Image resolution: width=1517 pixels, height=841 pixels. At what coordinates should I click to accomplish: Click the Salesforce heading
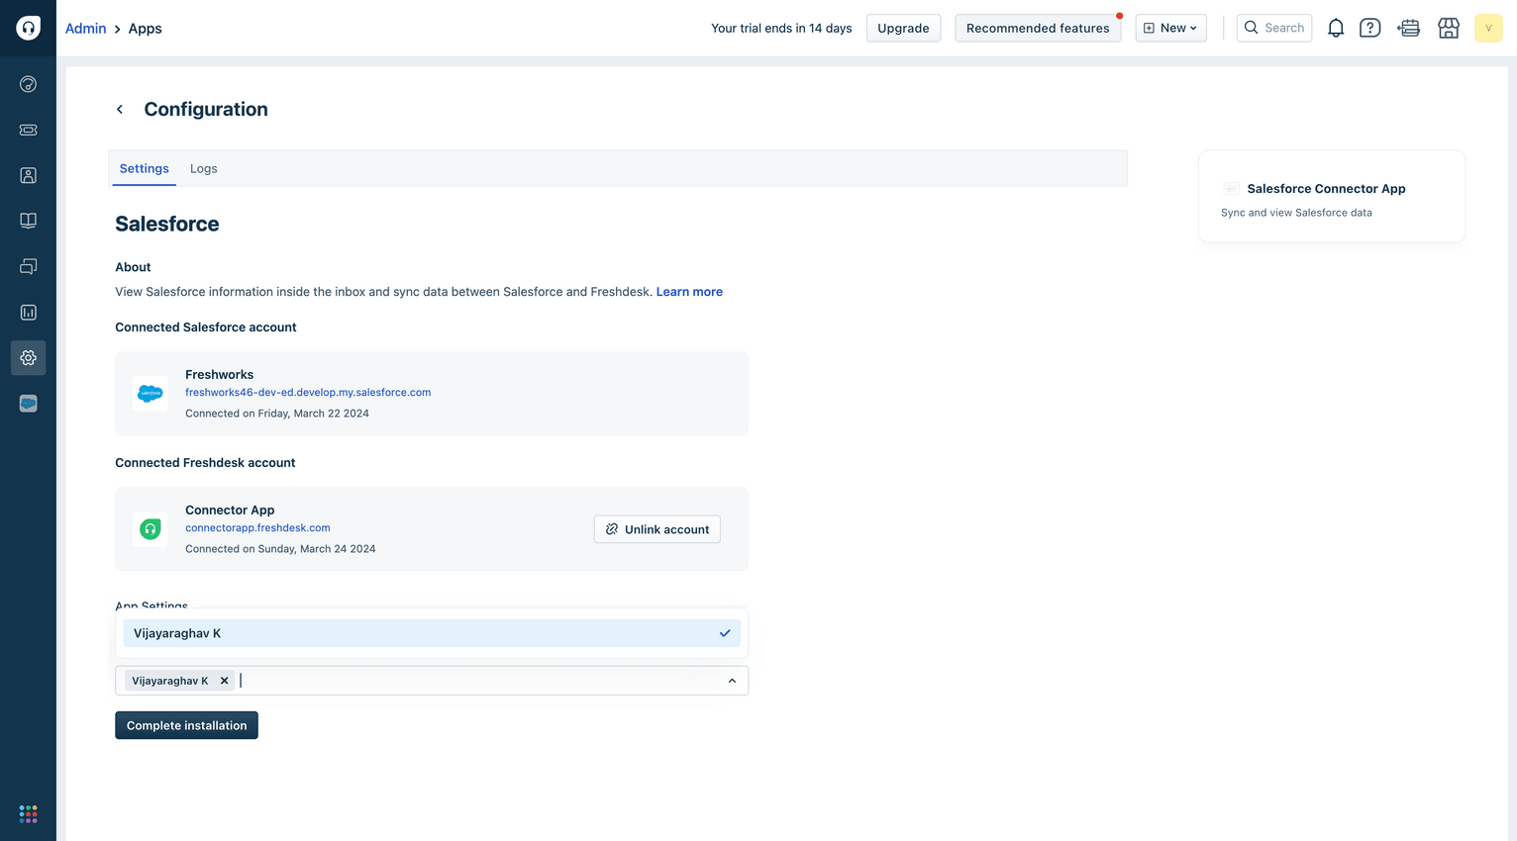click(x=167, y=224)
